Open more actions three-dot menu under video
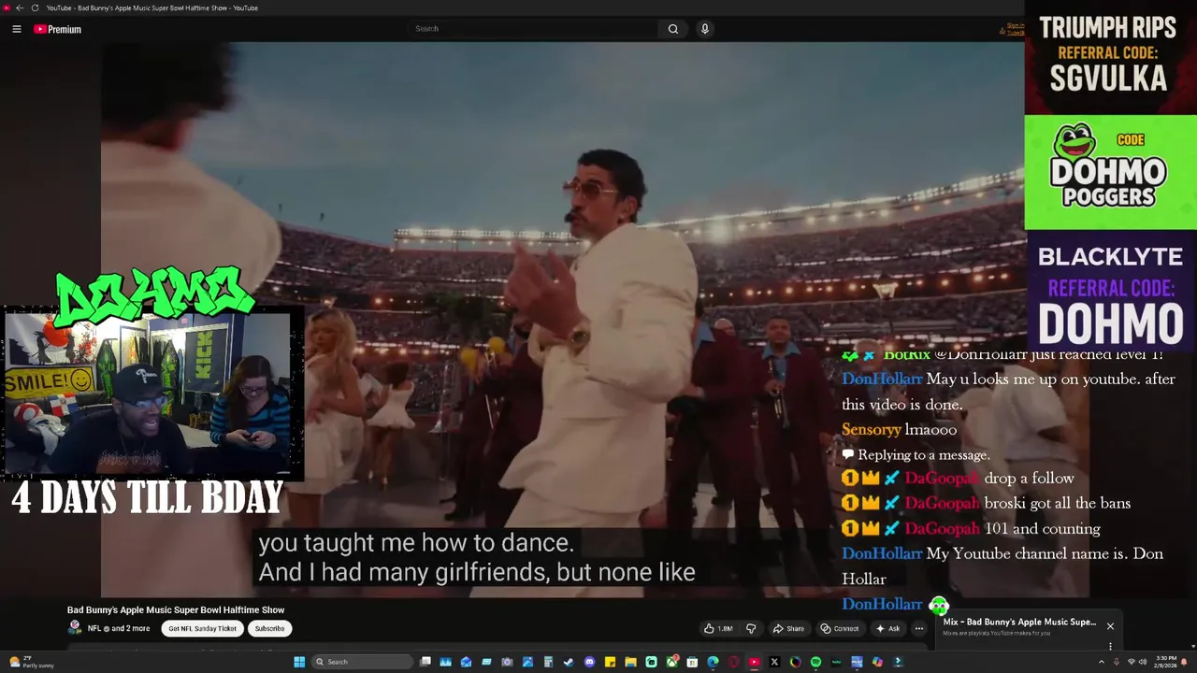Image resolution: width=1197 pixels, height=673 pixels. [x=918, y=628]
